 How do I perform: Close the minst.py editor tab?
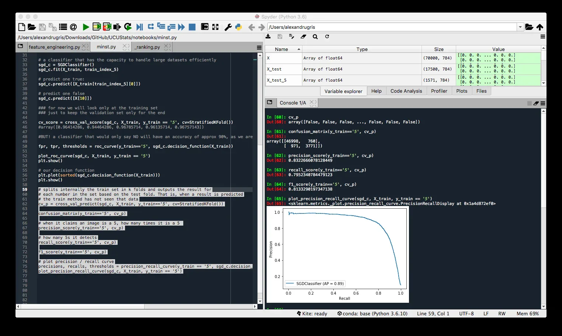coord(126,47)
